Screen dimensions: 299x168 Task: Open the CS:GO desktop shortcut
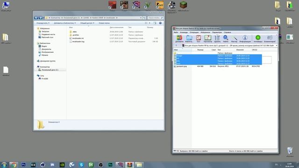tap(160, 6)
